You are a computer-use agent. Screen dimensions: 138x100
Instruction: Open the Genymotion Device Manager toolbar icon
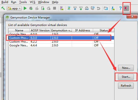pyautogui.click(x=126, y=8)
